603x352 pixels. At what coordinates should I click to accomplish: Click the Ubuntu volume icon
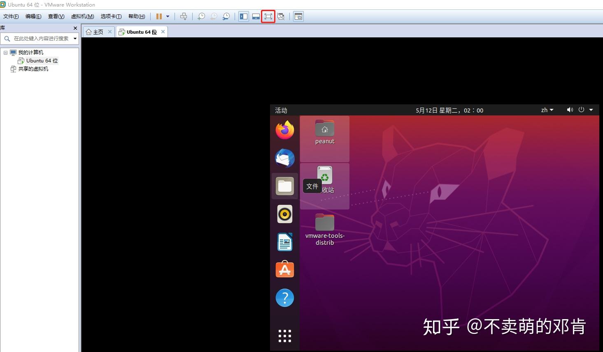(570, 110)
